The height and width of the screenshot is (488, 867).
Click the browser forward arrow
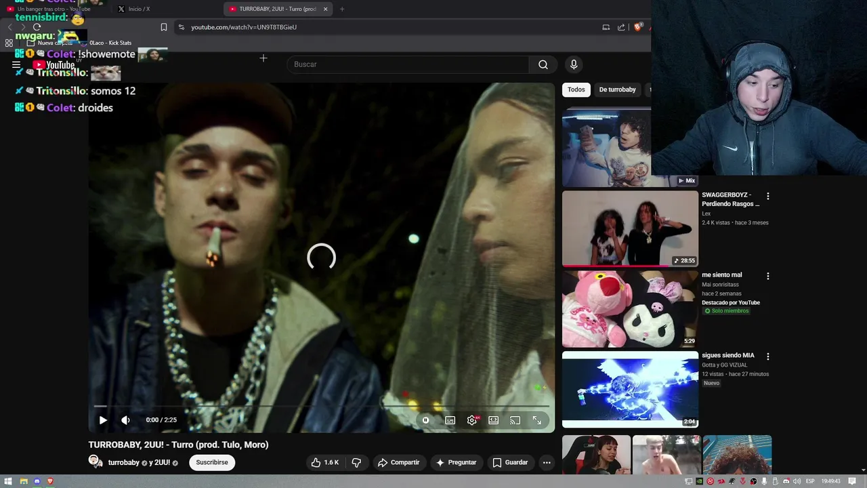point(22,27)
